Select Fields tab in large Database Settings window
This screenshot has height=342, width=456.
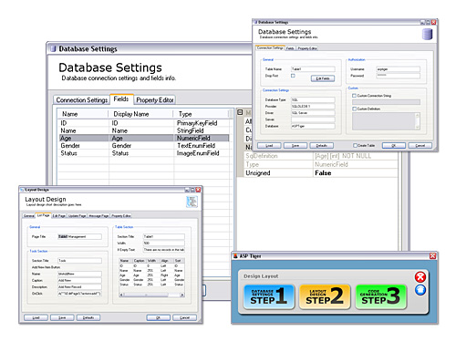(x=121, y=99)
